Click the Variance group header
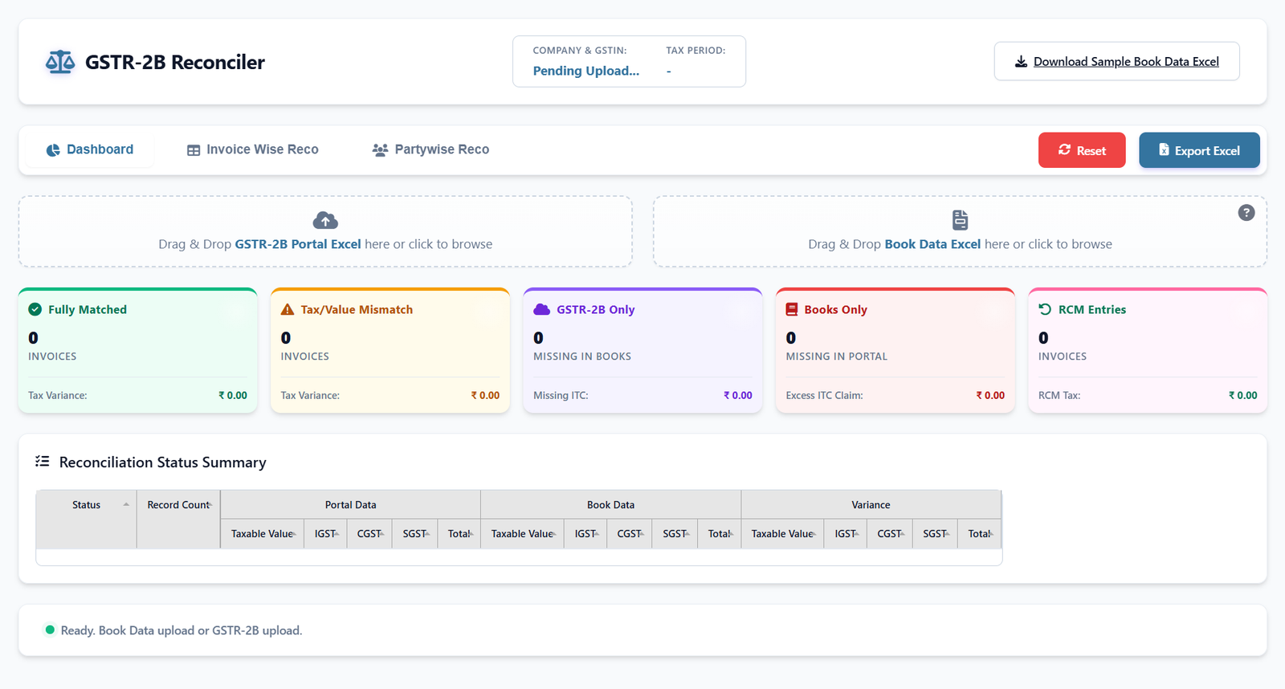Image resolution: width=1285 pixels, height=689 pixels. click(871, 505)
